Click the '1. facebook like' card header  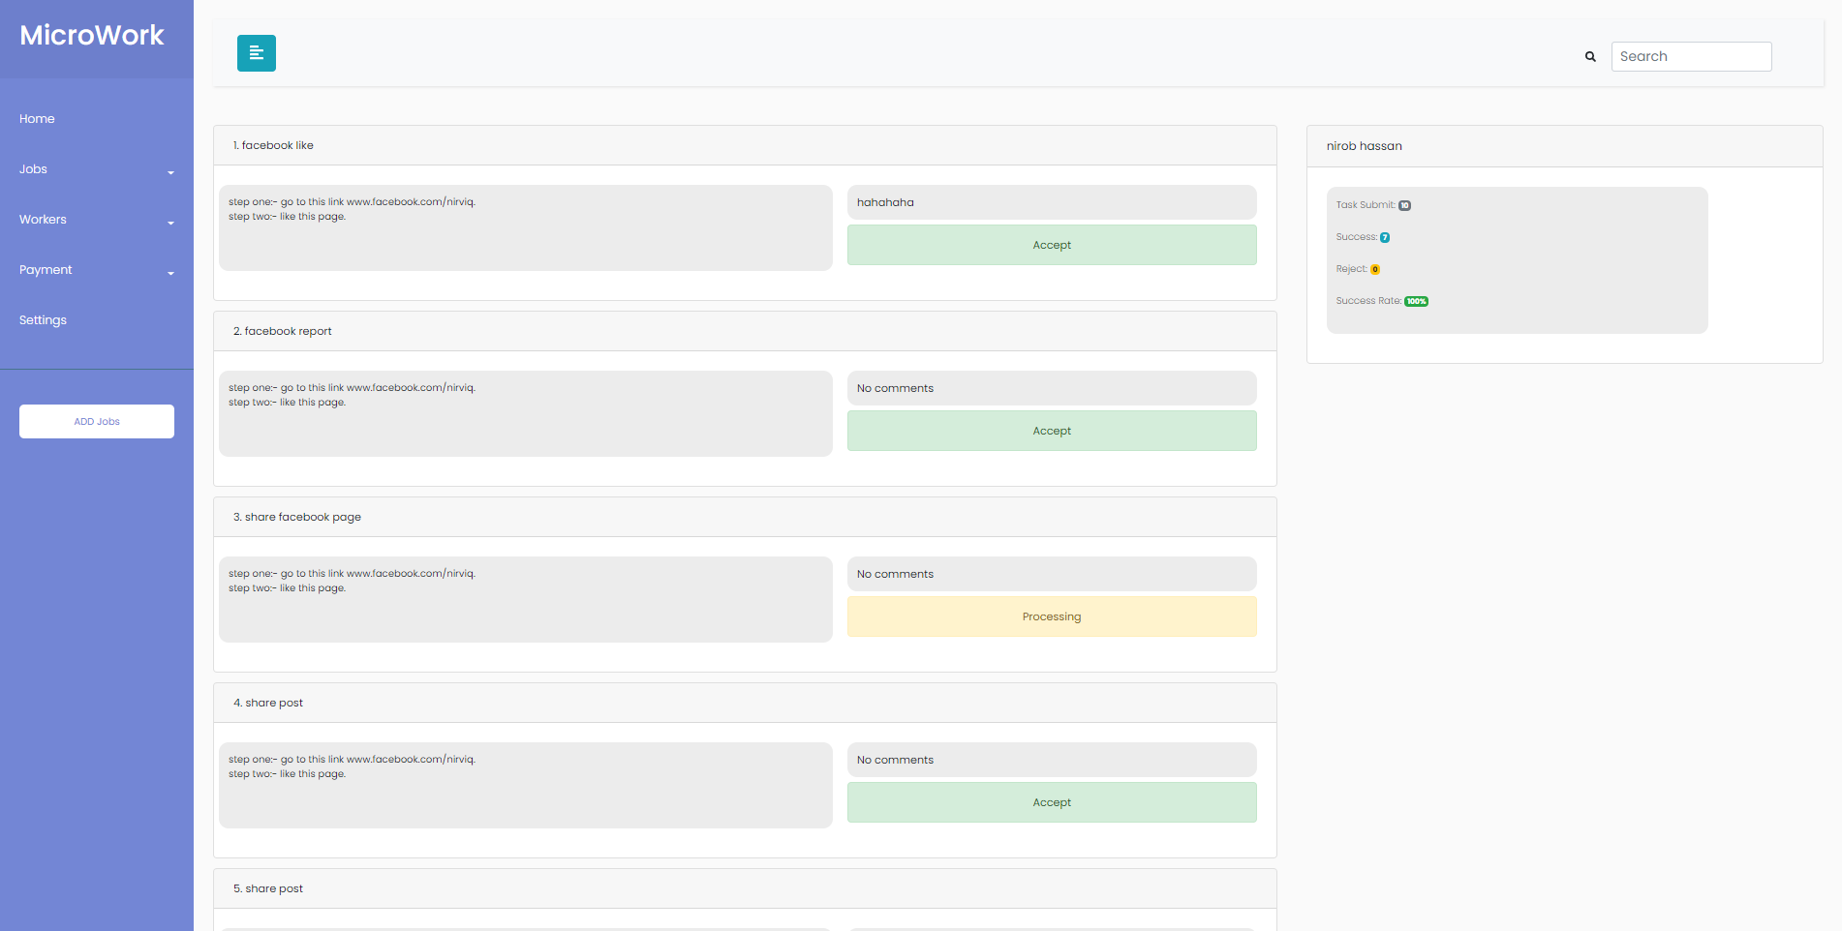[x=745, y=145]
